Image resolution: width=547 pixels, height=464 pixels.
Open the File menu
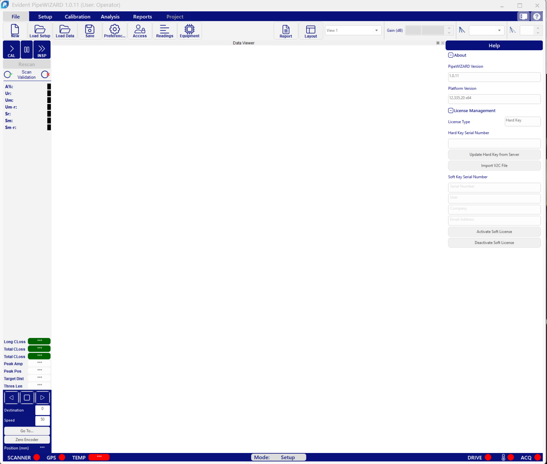(x=16, y=17)
